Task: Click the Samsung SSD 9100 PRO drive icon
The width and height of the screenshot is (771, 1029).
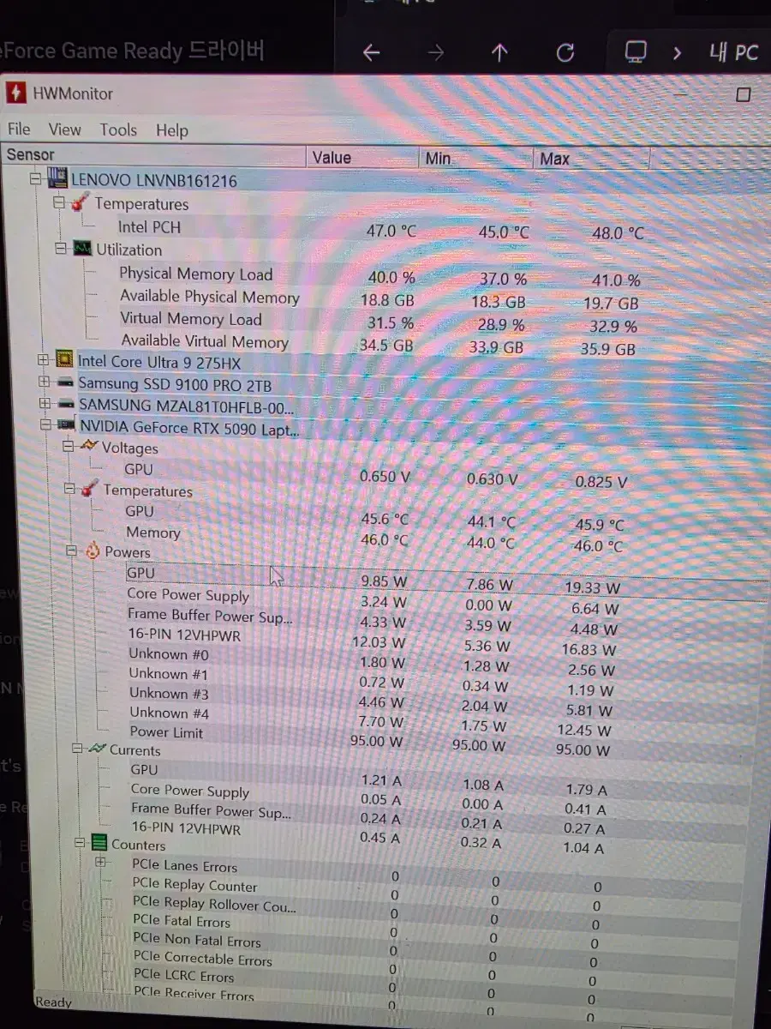Action: [x=65, y=382]
